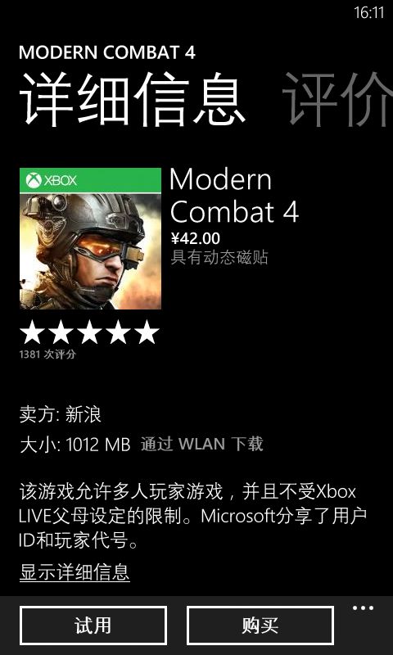This screenshot has height=655, width=393.
Task: Expand details via 显示详细信息 link
Action: point(75,572)
